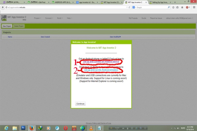
Task: Click the Bengali language indicator in tray
Action: tap(183, 128)
